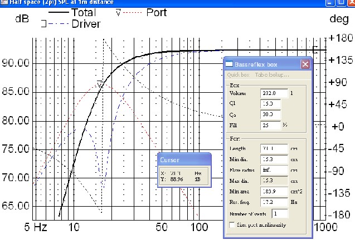
Task: Click the Min area field
Action: (274, 192)
